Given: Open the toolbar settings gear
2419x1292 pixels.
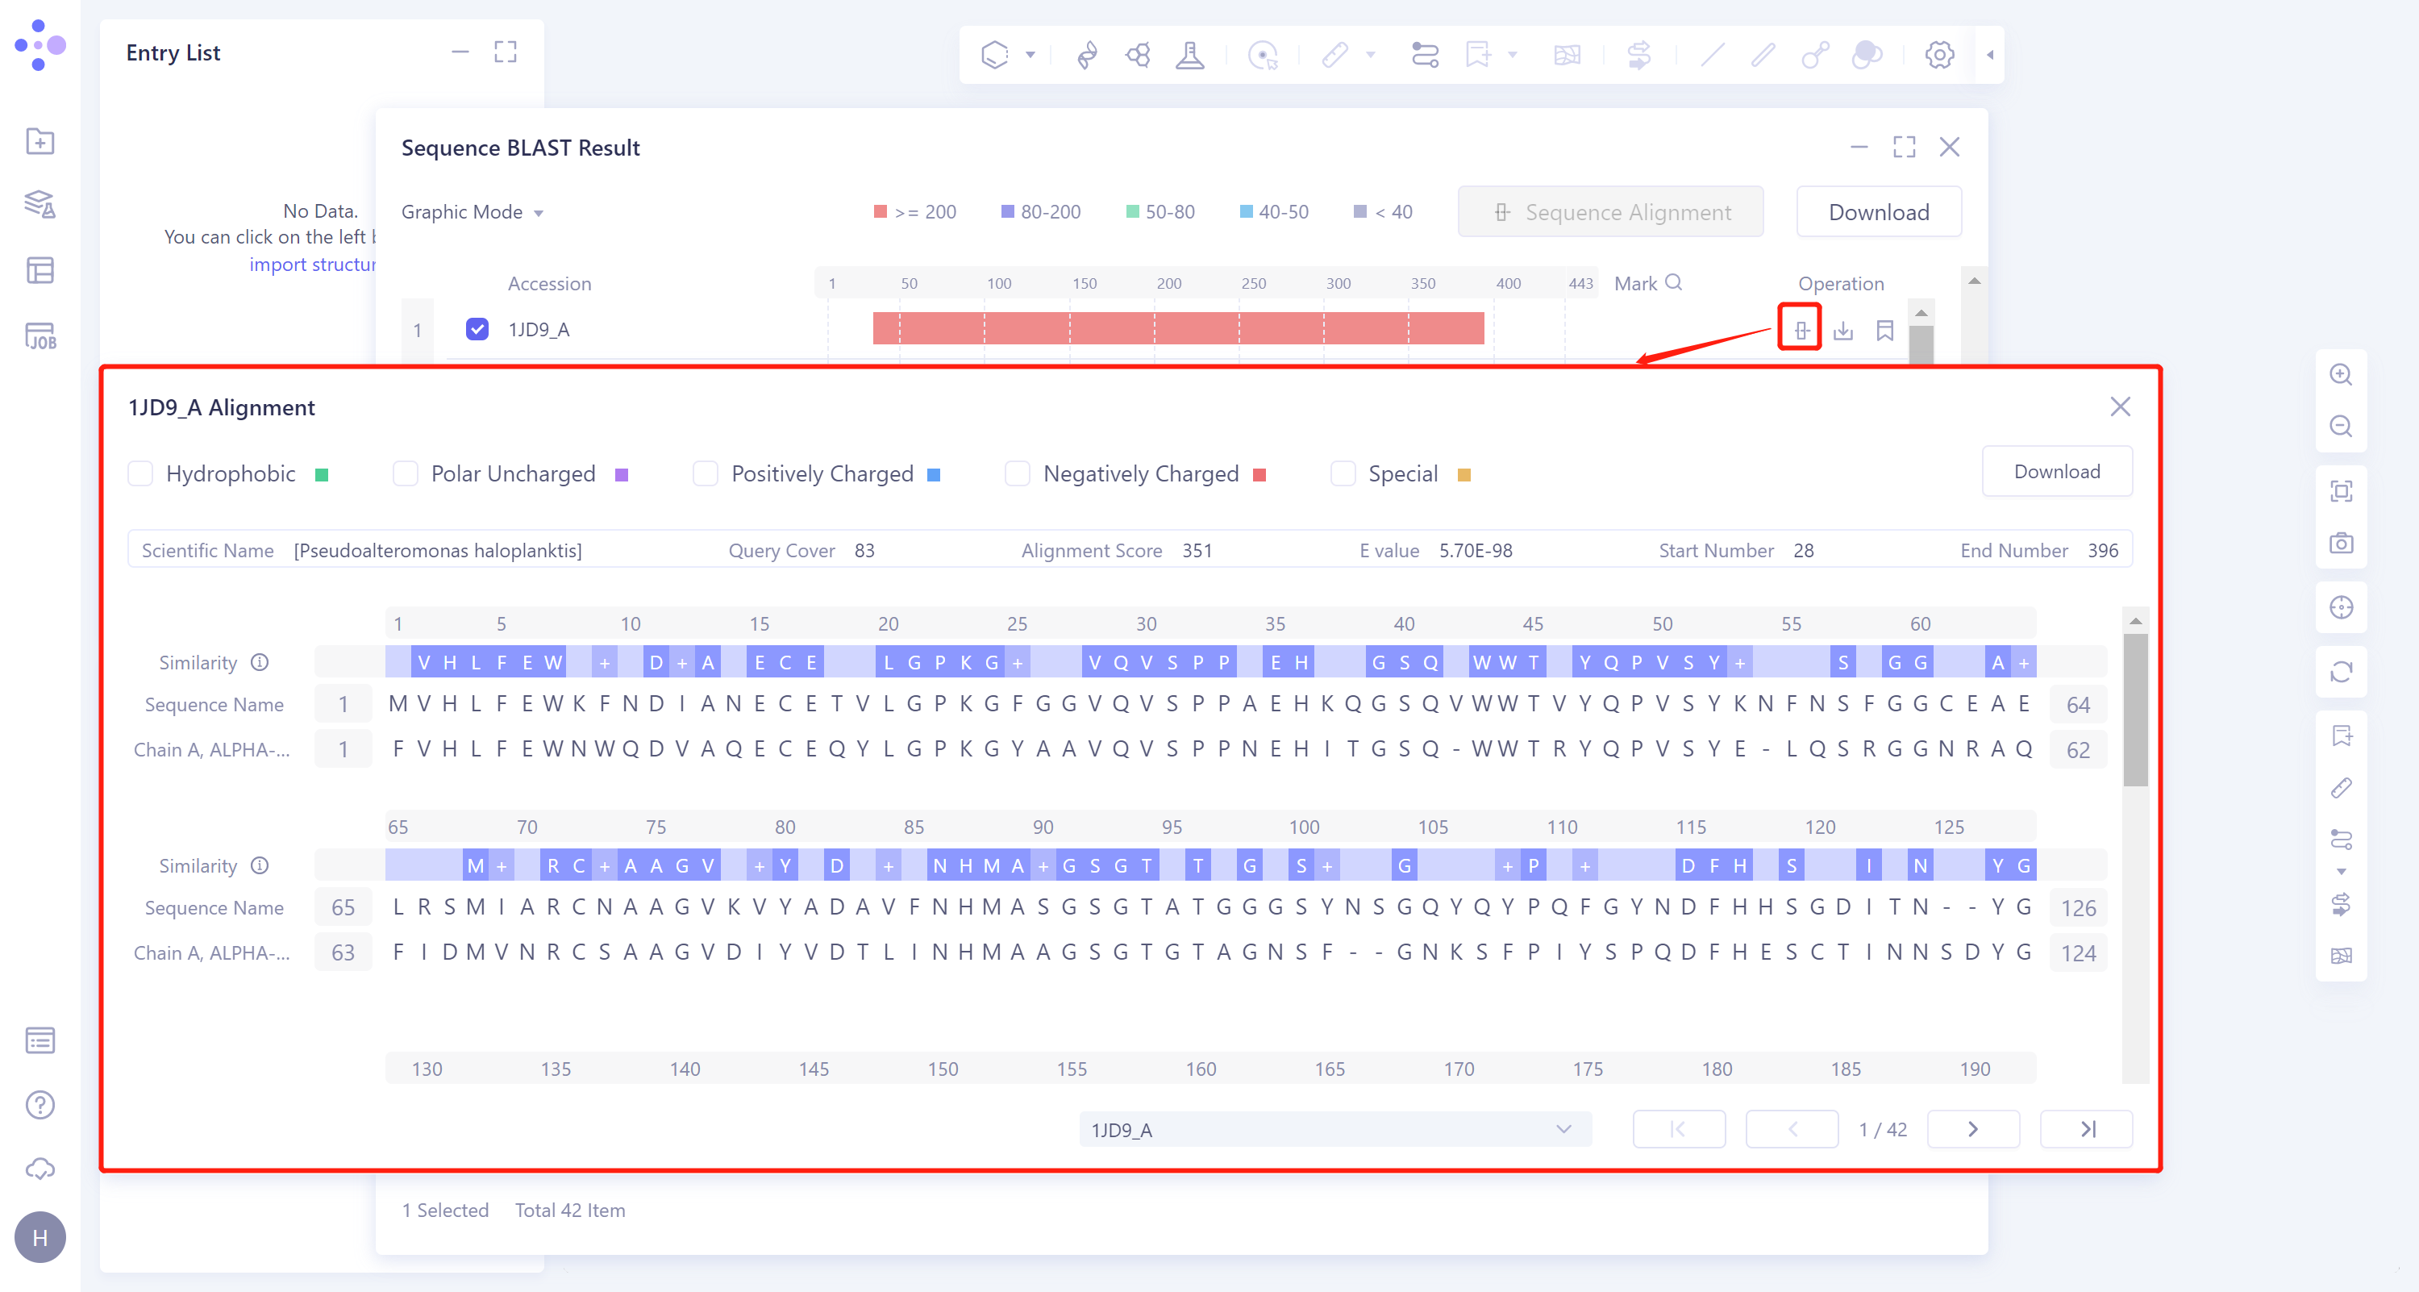Looking at the screenshot, I should tap(1939, 55).
